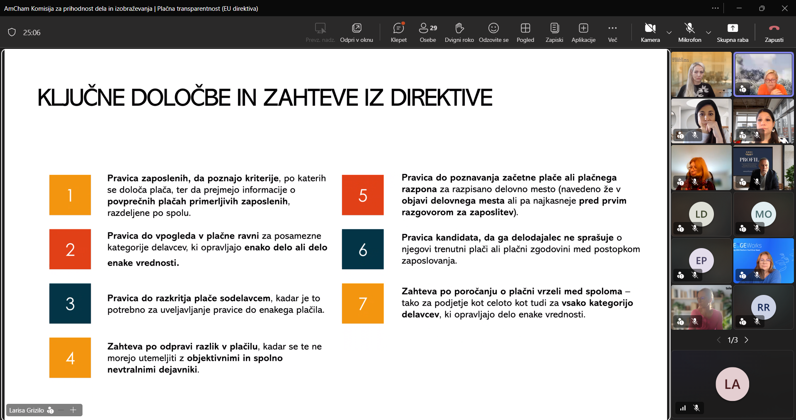This screenshot has height=420, width=796.
Task: Click the orange number 1 square
Action: coord(70,195)
